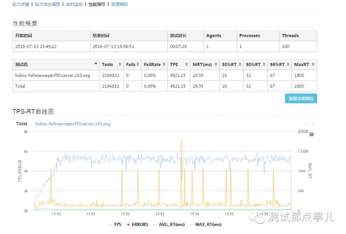
Task: Toggle TPS series in chart legend
Action: (x=115, y=225)
